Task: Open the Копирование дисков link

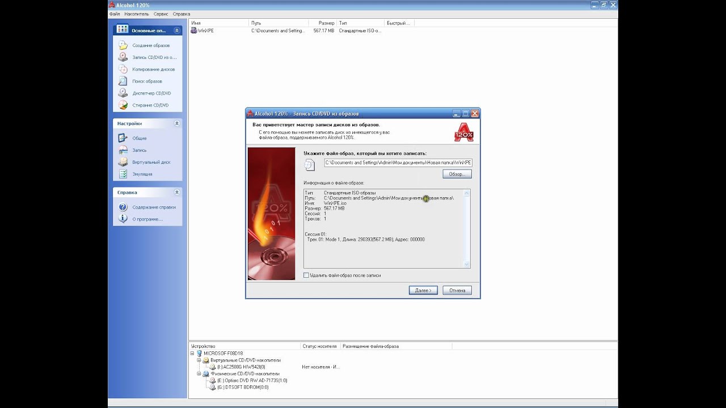Action: [154, 69]
